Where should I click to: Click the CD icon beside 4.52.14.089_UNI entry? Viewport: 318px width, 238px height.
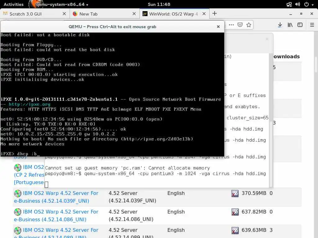point(18,230)
